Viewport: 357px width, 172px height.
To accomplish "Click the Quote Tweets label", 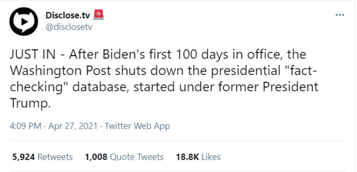I will click(x=137, y=157).
